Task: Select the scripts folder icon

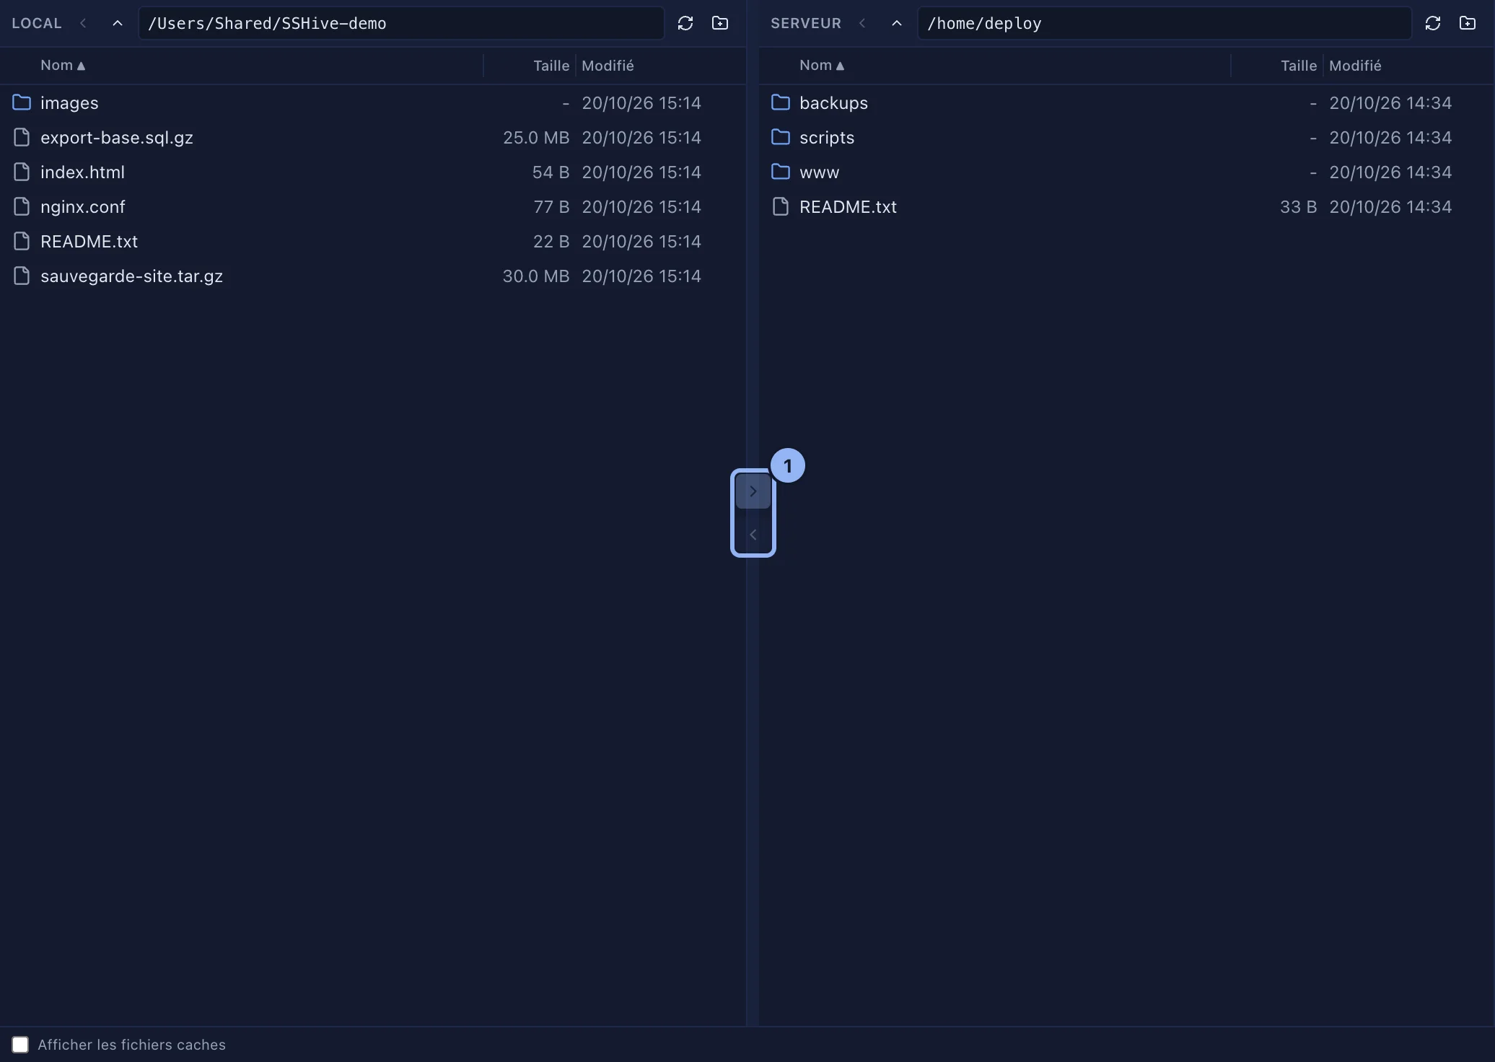Action: [781, 137]
